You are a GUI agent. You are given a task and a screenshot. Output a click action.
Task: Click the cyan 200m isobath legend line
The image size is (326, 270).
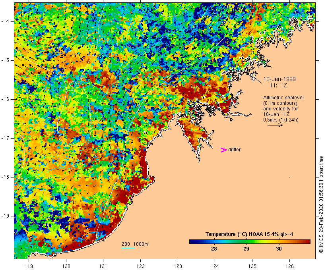[x=128, y=248]
